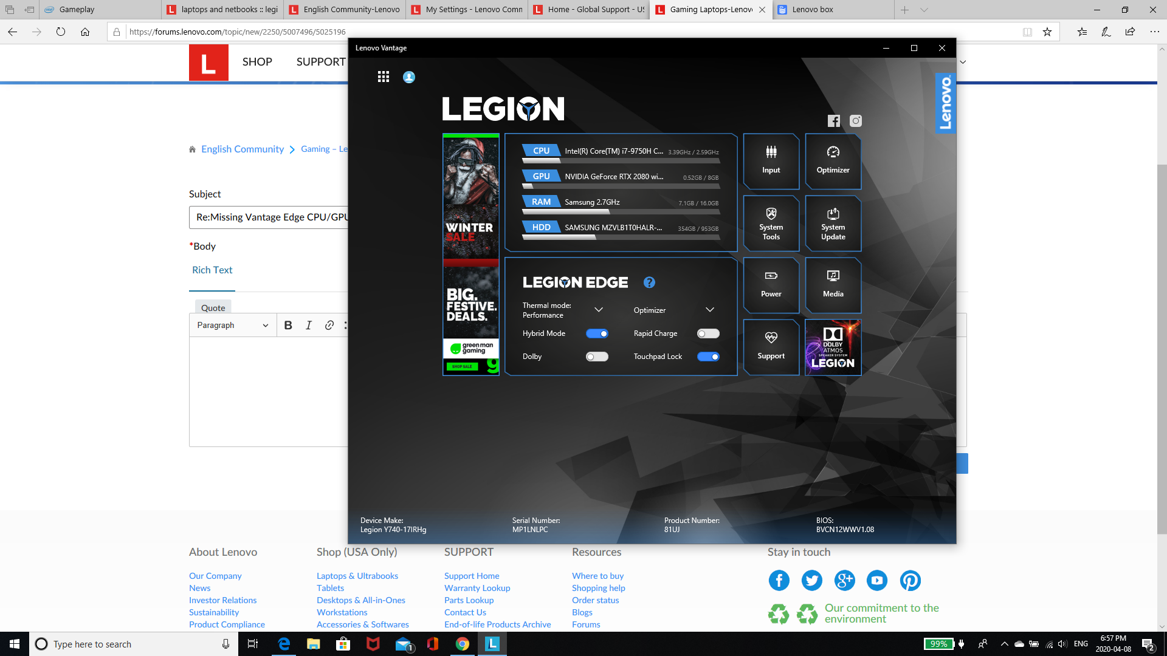Open the Input settings tile
Screen dimensions: 1167x656
[771, 161]
